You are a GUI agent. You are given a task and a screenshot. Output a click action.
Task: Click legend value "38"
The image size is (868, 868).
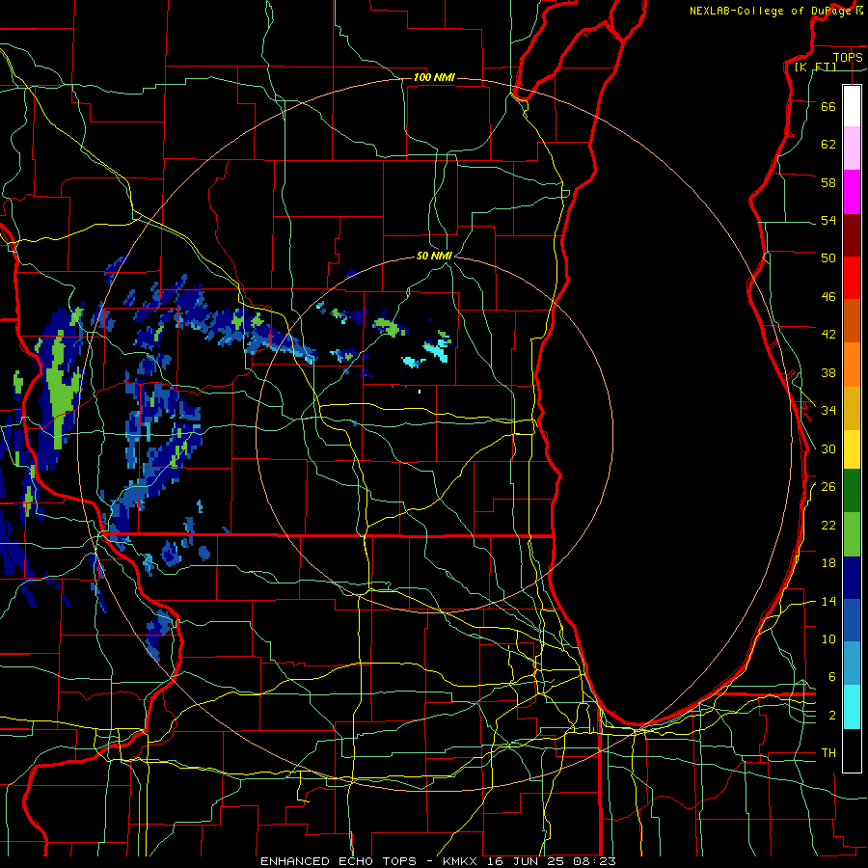828,373
